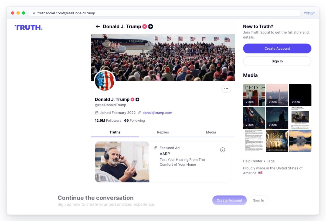This screenshot has height=221, width=326.
Task: Open The Golden Door media thumbnail
Action: click(277, 141)
